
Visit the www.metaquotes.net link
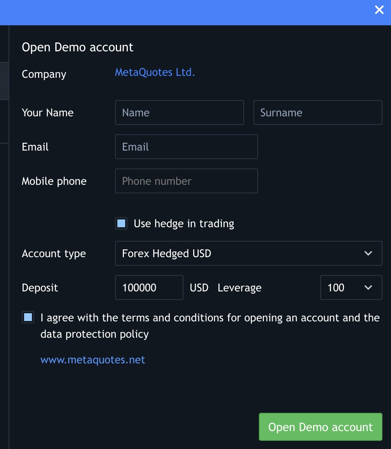(x=93, y=360)
